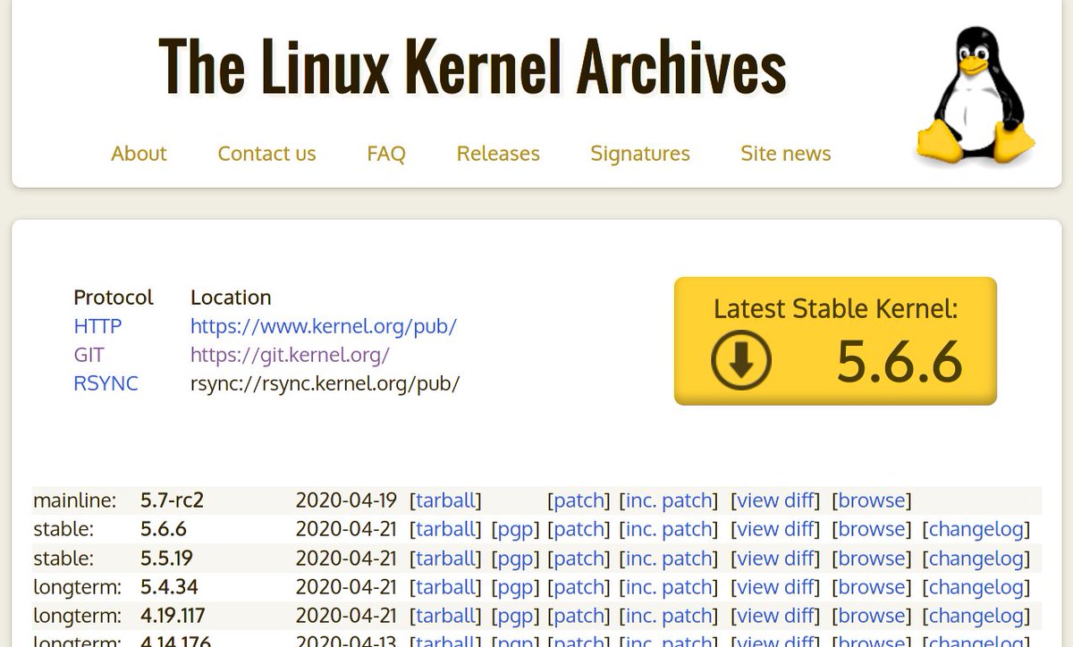The image size is (1073, 647).
Task: Open patch for stable 5.5.19
Action: coord(579,559)
